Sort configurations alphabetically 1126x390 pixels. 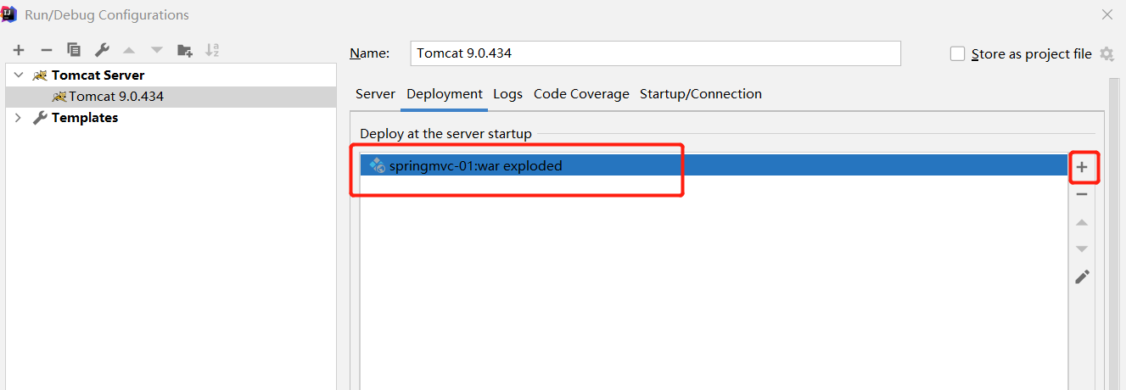(x=213, y=50)
